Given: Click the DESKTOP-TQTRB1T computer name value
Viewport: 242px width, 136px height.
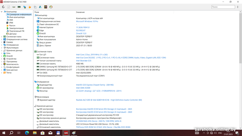Looking at the screenshot, I should pyautogui.click(x=84, y=37).
